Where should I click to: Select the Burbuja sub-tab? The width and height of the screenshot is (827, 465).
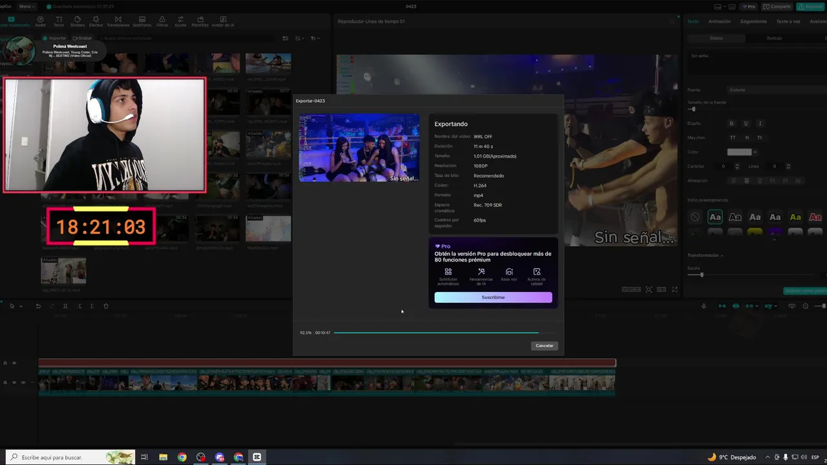(x=774, y=38)
